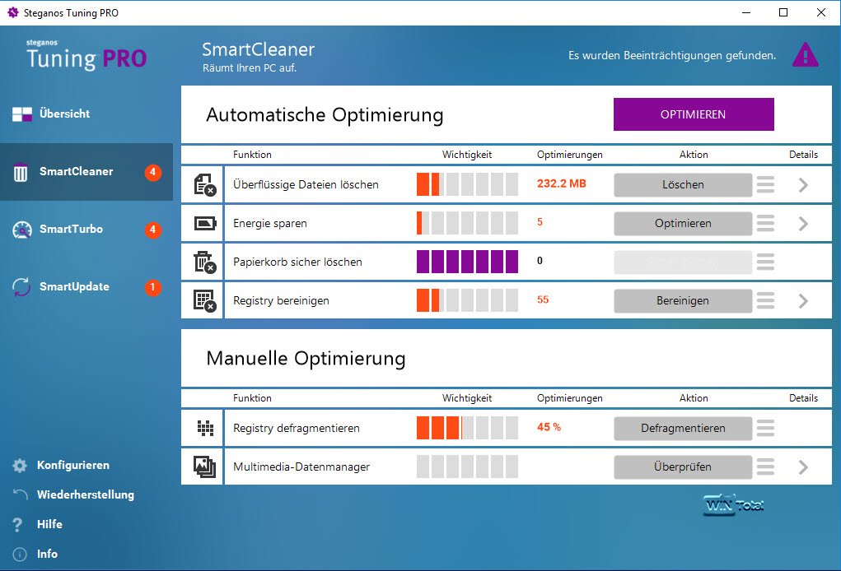Click the purple importance bar for Papierkorb
841x571 pixels.
pos(467,262)
